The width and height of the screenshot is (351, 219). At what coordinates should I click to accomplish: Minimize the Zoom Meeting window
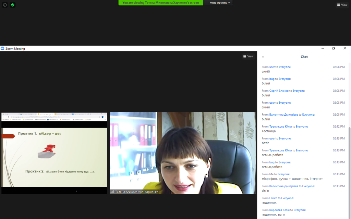pyautogui.click(x=322, y=48)
